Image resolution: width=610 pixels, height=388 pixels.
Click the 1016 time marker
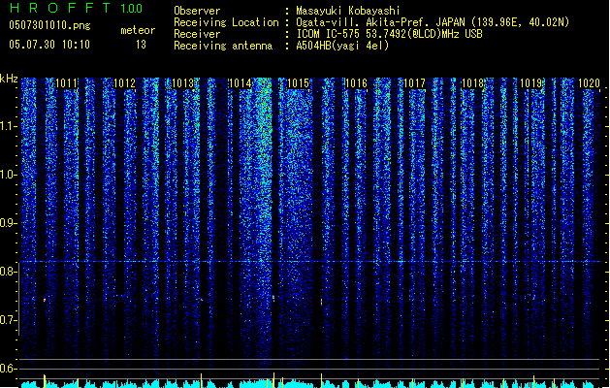356,83
